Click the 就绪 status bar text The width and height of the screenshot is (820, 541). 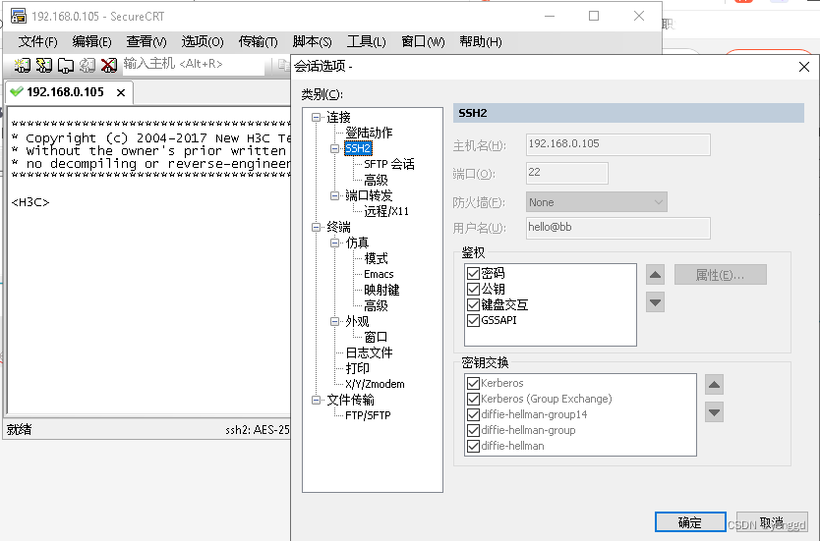[x=19, y=429]
